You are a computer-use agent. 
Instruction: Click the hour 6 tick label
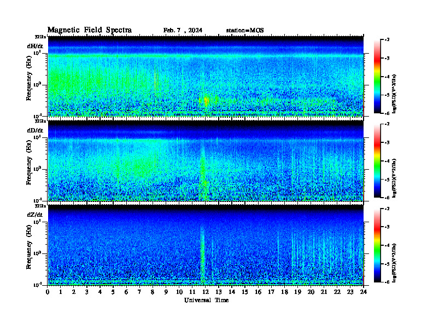(126, 292)
